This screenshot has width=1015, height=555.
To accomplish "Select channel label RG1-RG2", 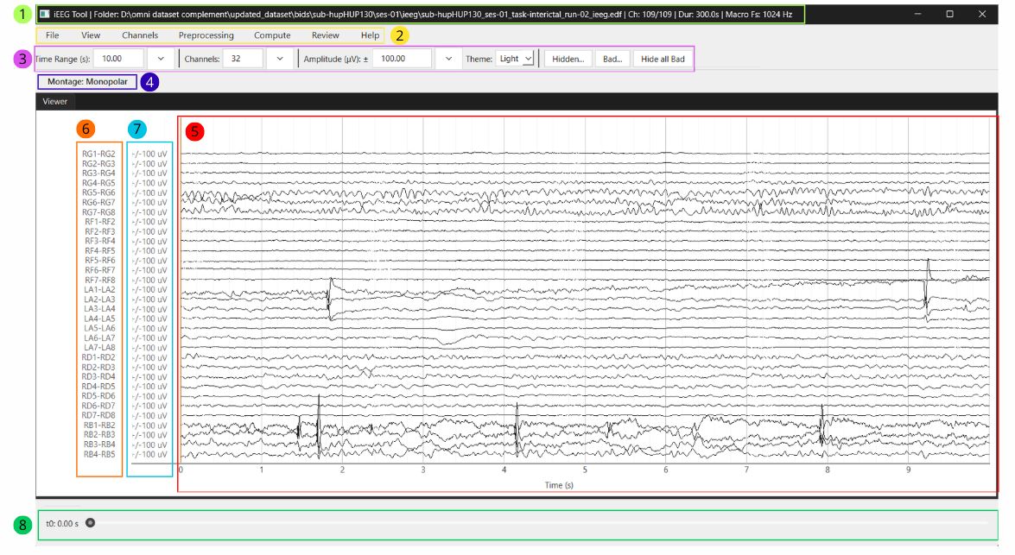I will tap(98, 154).
